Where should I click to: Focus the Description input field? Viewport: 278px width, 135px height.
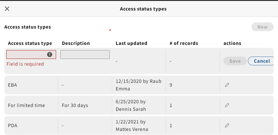[85, 55]
